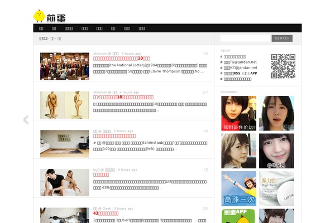
Task: Open the couple sitting on bed thumbnail
Action: pos(65,182)
